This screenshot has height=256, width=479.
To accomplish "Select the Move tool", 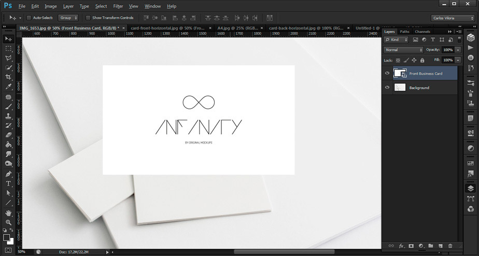I will (x=8, y=39).
